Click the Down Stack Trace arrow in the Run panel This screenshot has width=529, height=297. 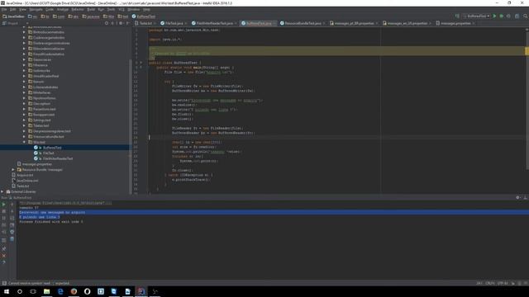(x=12, y=211)
